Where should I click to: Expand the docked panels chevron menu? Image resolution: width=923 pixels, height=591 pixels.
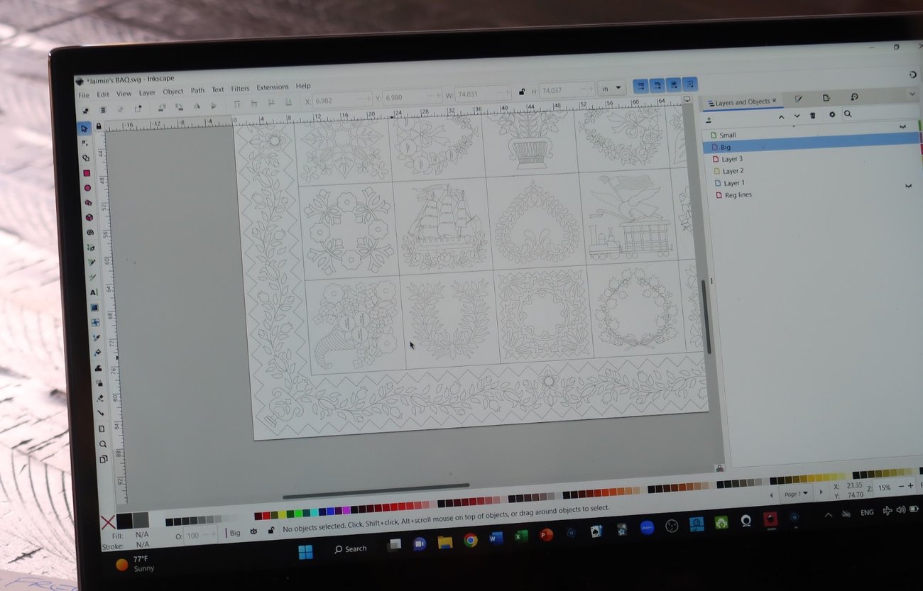click(912, 94)
